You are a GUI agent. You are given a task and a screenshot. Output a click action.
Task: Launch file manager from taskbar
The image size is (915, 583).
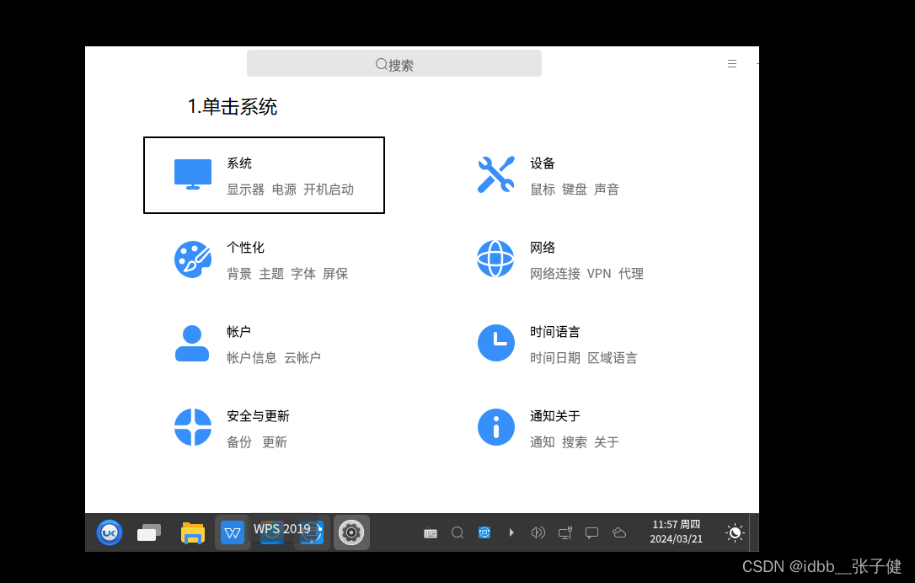click(193, 532)
